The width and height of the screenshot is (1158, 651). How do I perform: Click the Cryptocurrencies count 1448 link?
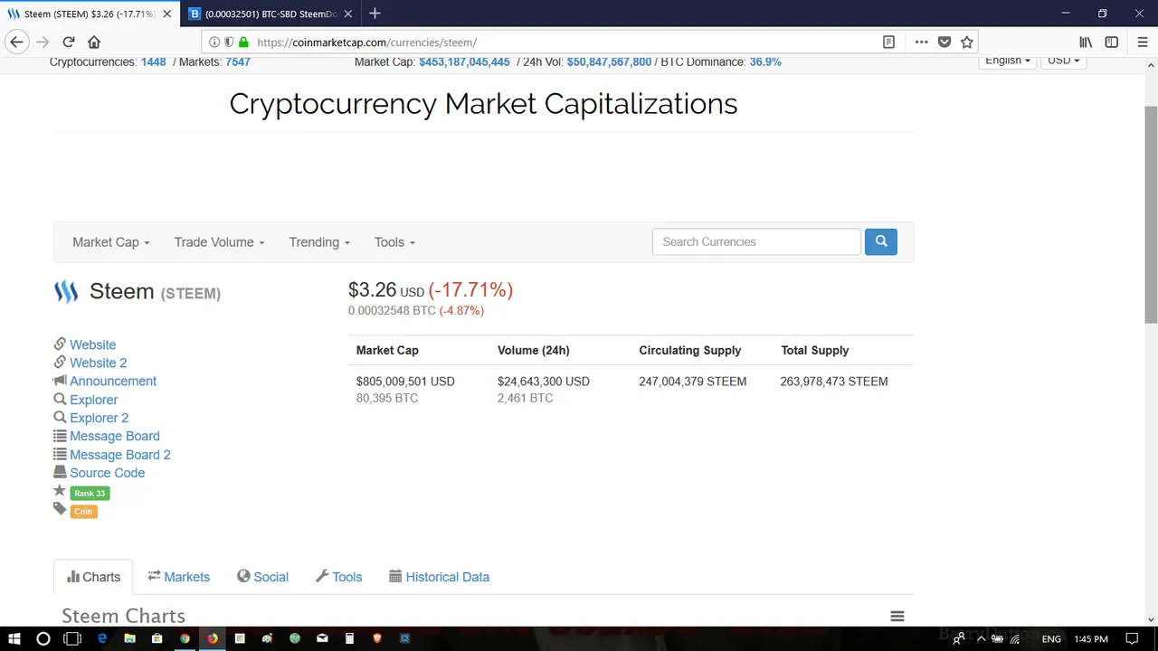tap(153, 61)
